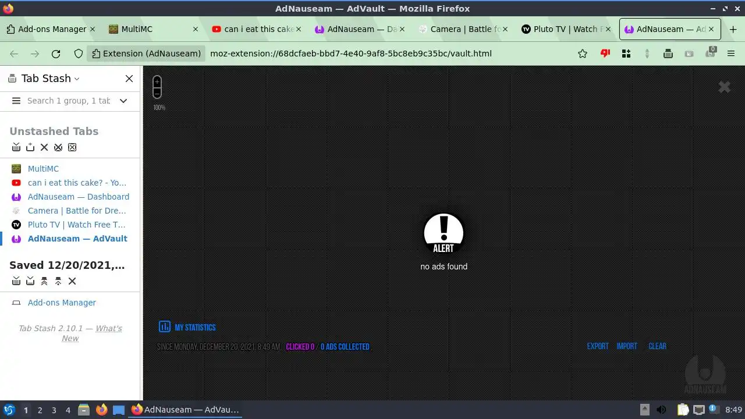Click the moz-extension vault.html URL in address bar
The width and height of the screenshot is (745, 419).
coord(351,54)
